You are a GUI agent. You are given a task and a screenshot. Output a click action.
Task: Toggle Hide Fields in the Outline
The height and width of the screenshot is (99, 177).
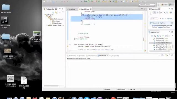click(x=158, y=36)
